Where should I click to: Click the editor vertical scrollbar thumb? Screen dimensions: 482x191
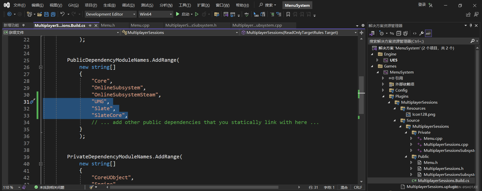click(x=361, y=95)
